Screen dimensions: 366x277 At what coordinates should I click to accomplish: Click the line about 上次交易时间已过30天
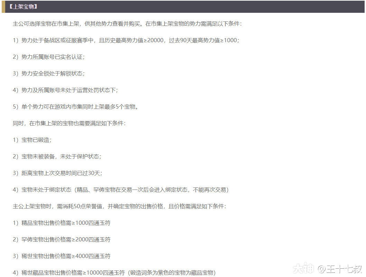pyautogui.click(x=57, y=173)
